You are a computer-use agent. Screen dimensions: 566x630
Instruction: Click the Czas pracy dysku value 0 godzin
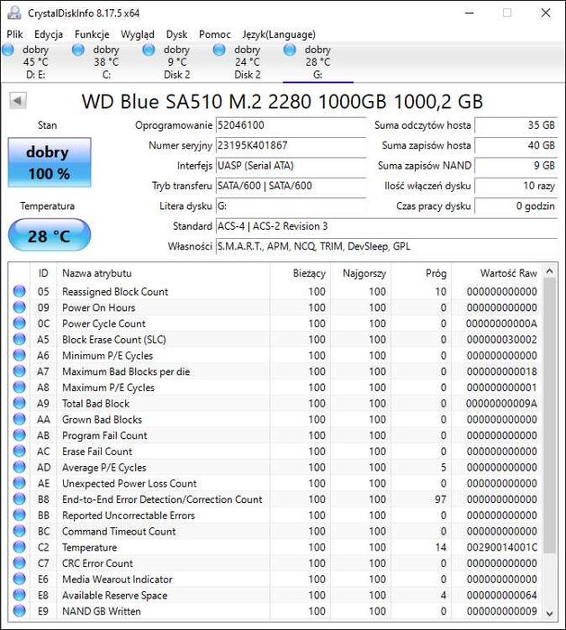(x=517, y=206)
